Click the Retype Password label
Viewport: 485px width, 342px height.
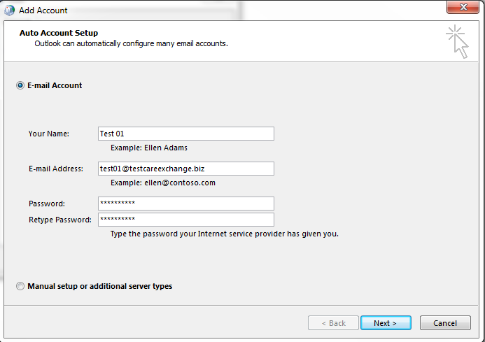click(x=60, y=220)
